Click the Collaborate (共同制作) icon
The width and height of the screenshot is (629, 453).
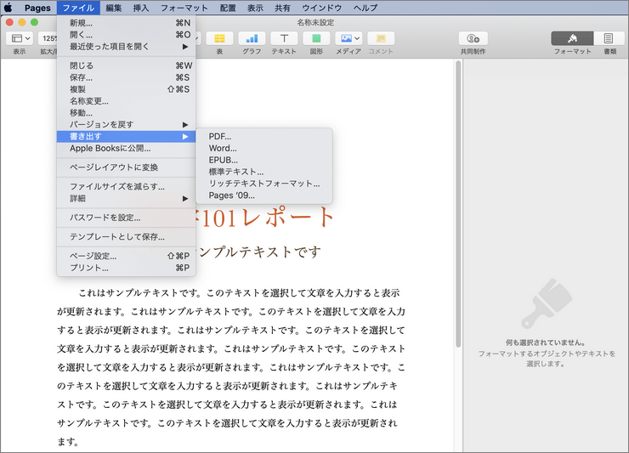(473, 38)
